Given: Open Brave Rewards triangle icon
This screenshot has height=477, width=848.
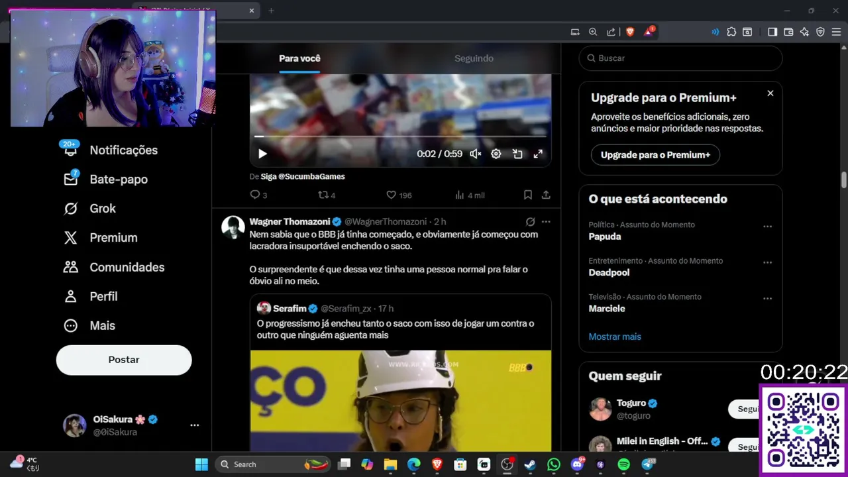Looking at the screenshot, I should pos(649,32).
